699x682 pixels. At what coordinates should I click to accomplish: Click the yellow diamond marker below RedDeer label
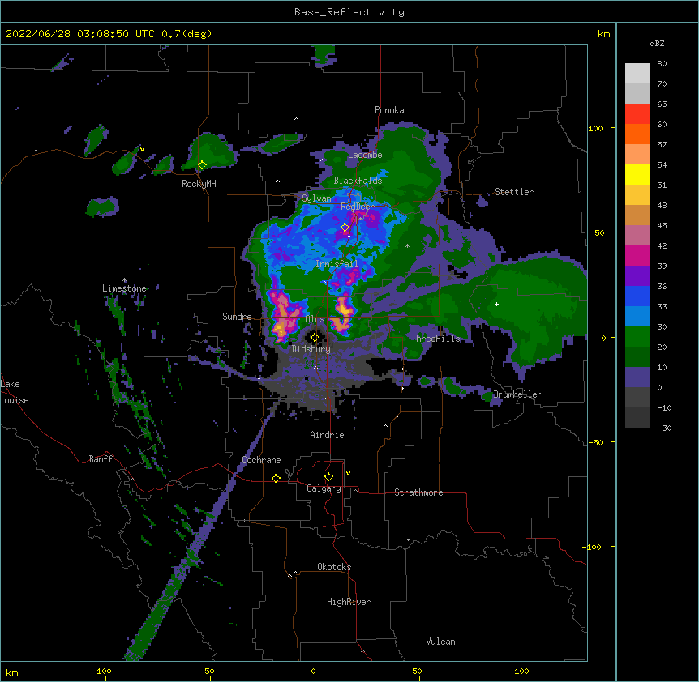[345, 228]
